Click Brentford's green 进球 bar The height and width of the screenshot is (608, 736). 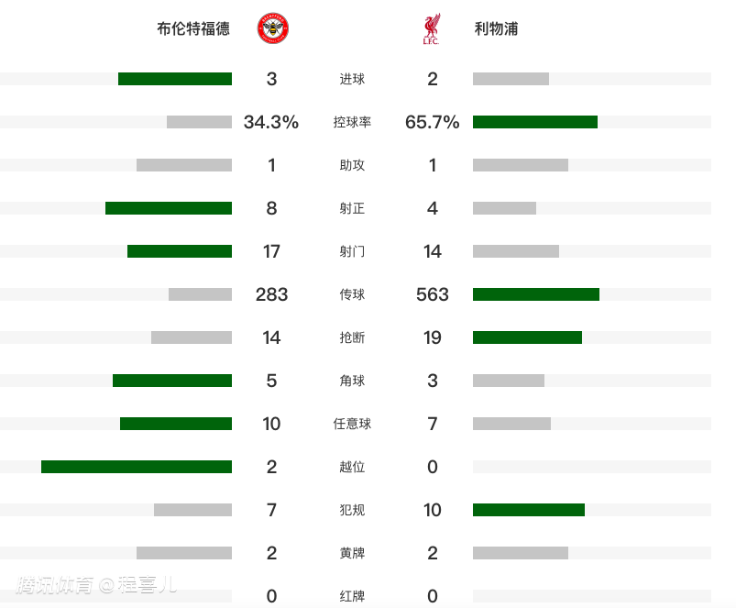pyautogui.click(x=175, y=79)
